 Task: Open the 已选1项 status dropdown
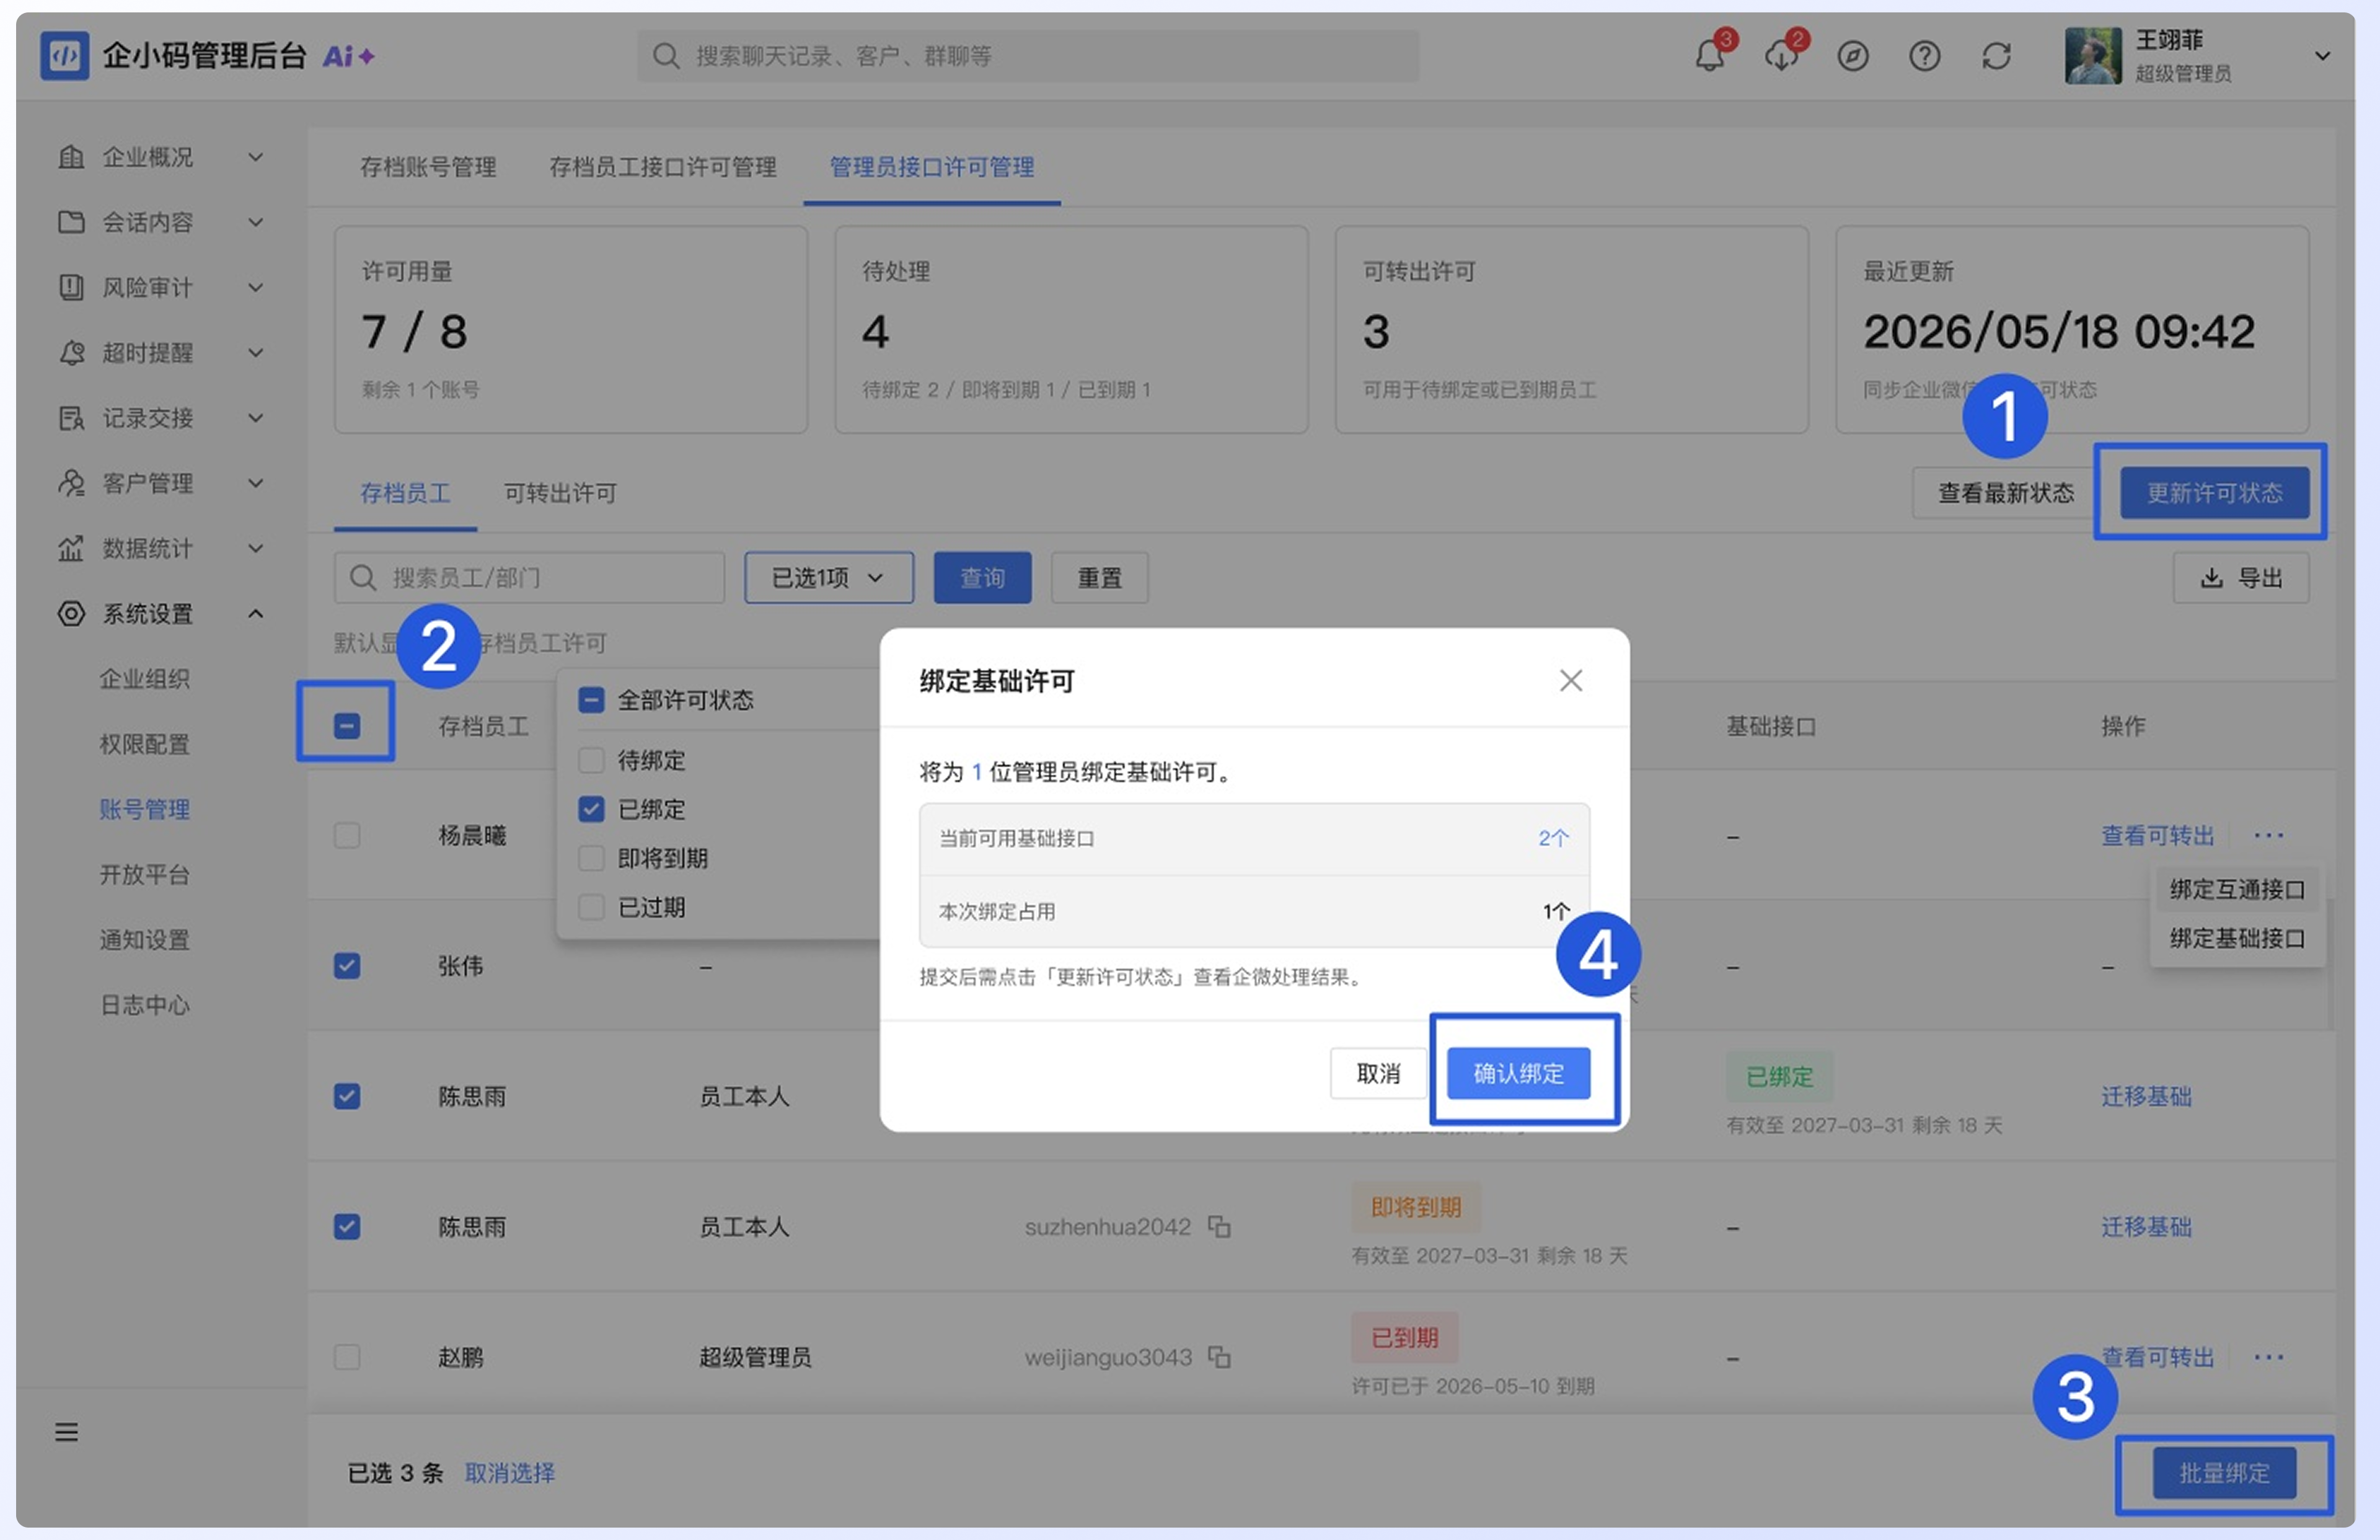(x=829, y=578)
